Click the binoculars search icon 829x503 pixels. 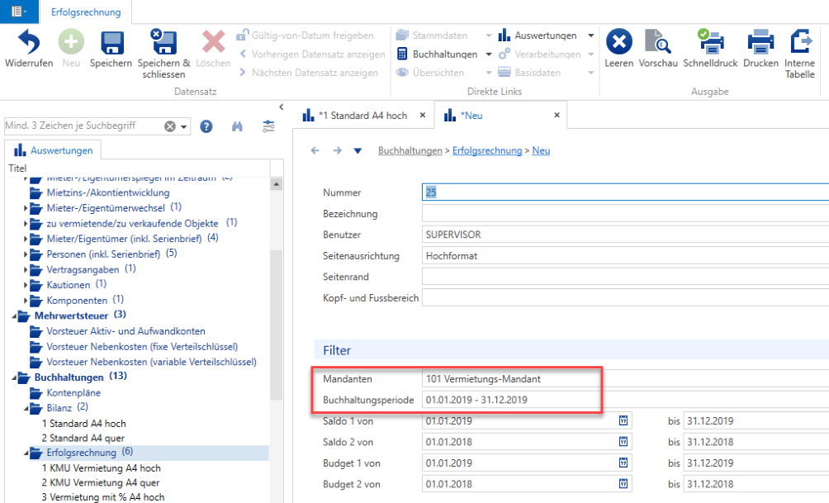pyautogui.click(x=237, y=126)
